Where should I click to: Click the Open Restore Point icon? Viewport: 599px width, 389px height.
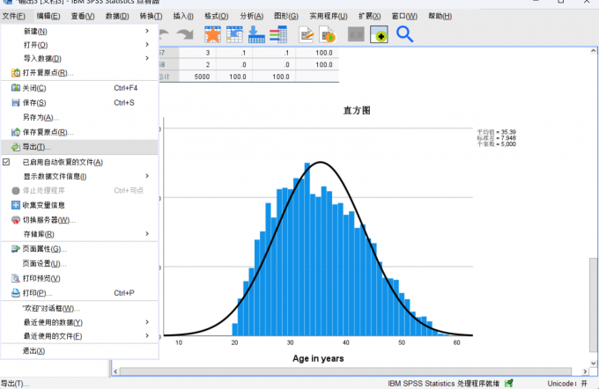tap(16, 72)
